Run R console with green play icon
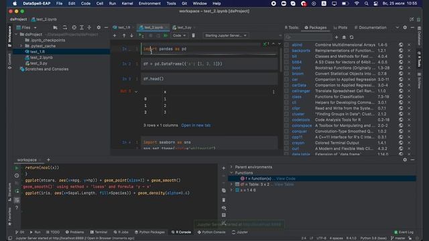Screen dimensions: 429x241 (17, 168)
